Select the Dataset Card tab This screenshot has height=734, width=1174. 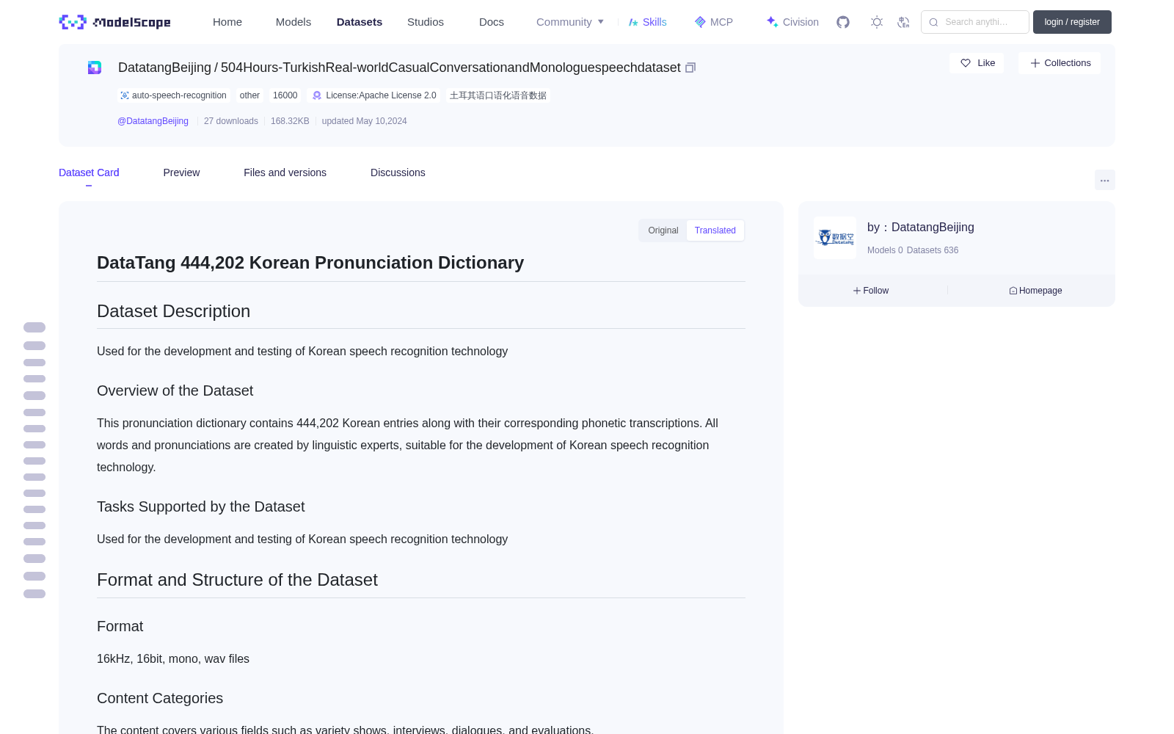(x=89, y=172)
